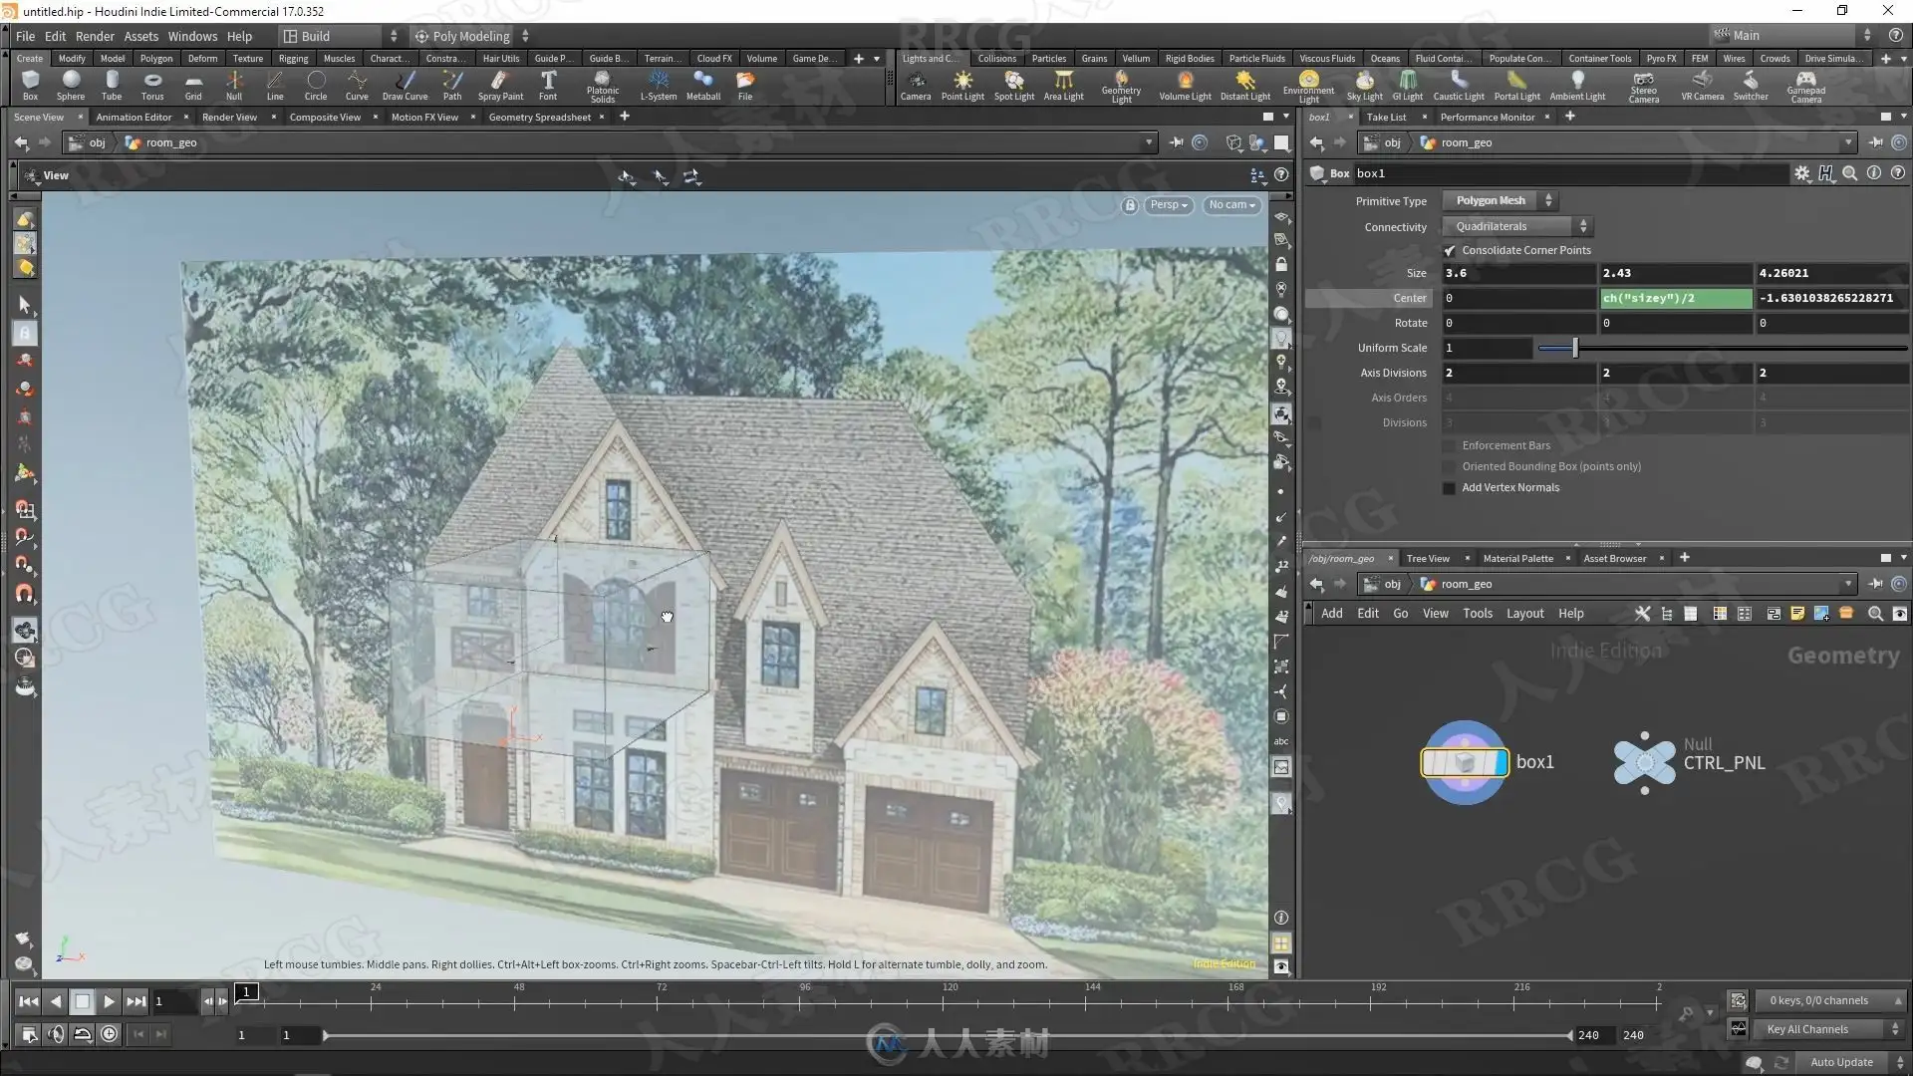
Task: Select the CTRL_PNL null node
Action: (x=1644, y=763)
